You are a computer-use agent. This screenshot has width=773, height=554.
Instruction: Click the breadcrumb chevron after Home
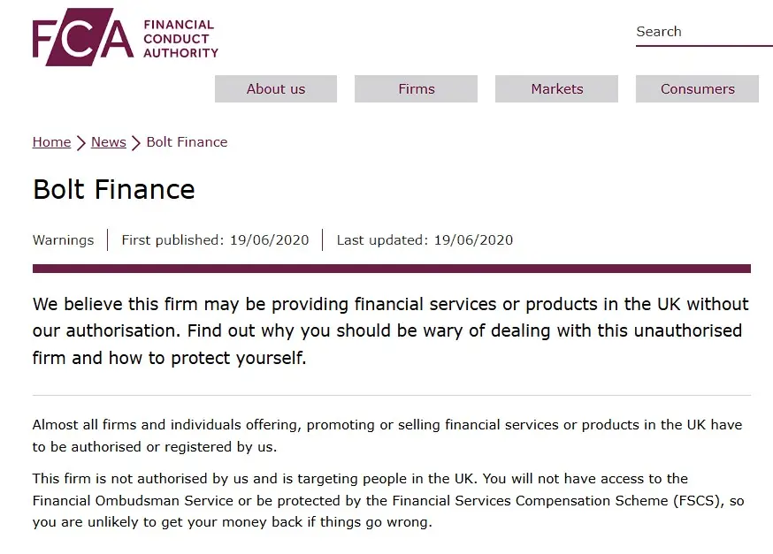point(80,142)
